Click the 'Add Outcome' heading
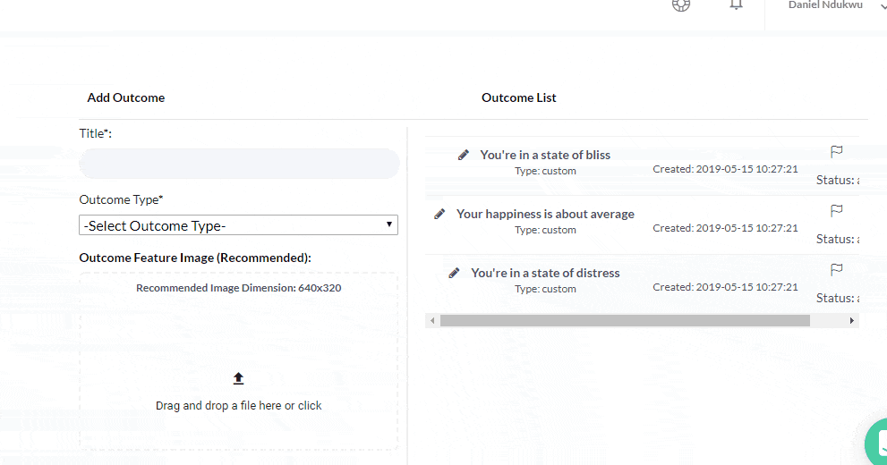Viewport: 887px width, 465px height. 126,97
